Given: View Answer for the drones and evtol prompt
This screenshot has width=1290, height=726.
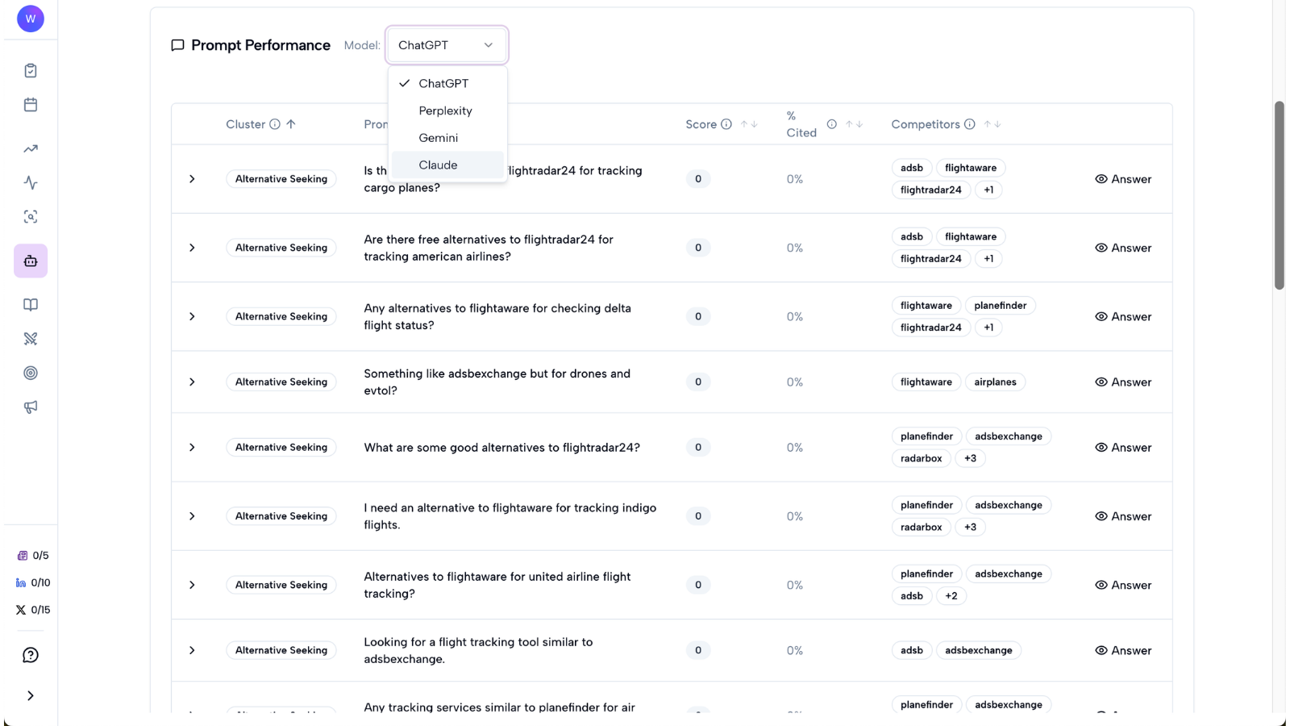Looking at the screenshot, I should pyautogui.click(x=1123, y=382).
